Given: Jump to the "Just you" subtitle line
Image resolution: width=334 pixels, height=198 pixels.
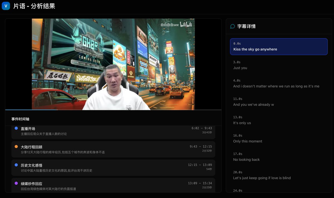Looking at the screenshot, I should coord(279,65).
